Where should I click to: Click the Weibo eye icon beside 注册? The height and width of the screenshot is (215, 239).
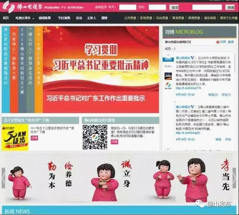(x=218, y=42)
